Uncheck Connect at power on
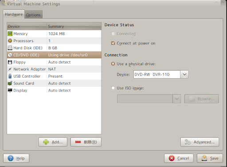Screen dimensions: 227x167 [113, 43]
